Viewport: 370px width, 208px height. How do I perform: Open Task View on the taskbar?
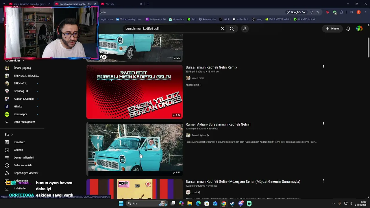tap(173, 203)
